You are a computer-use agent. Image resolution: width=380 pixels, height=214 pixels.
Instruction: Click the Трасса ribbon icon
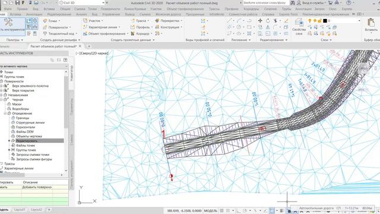[132, 21]
